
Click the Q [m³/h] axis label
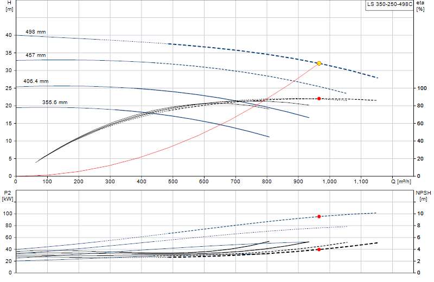click(x=401, y=182)
